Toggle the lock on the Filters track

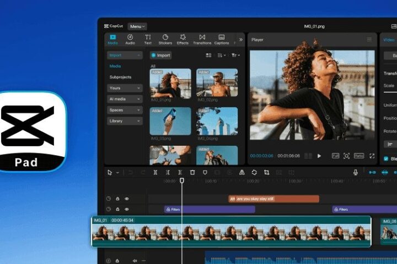pyautogui.click(x=117, y=209)
